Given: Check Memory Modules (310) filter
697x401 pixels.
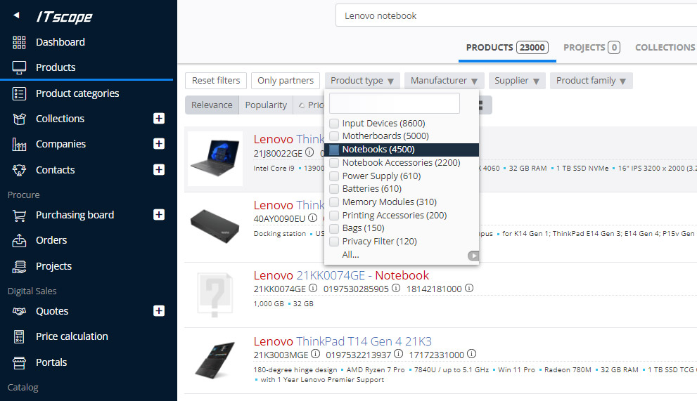Looking at the screenshot, I should [334, 202].
